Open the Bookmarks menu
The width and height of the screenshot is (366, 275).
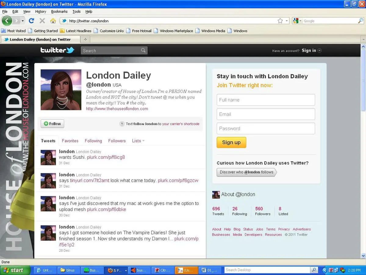click(x=59, y=12)
